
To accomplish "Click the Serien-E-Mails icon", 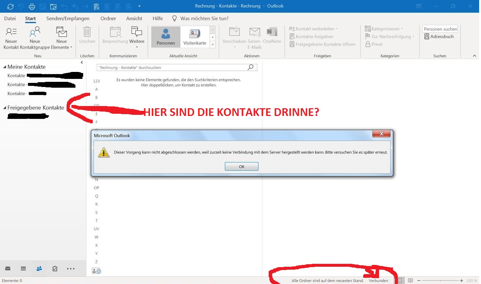I will tap(255, 32).
